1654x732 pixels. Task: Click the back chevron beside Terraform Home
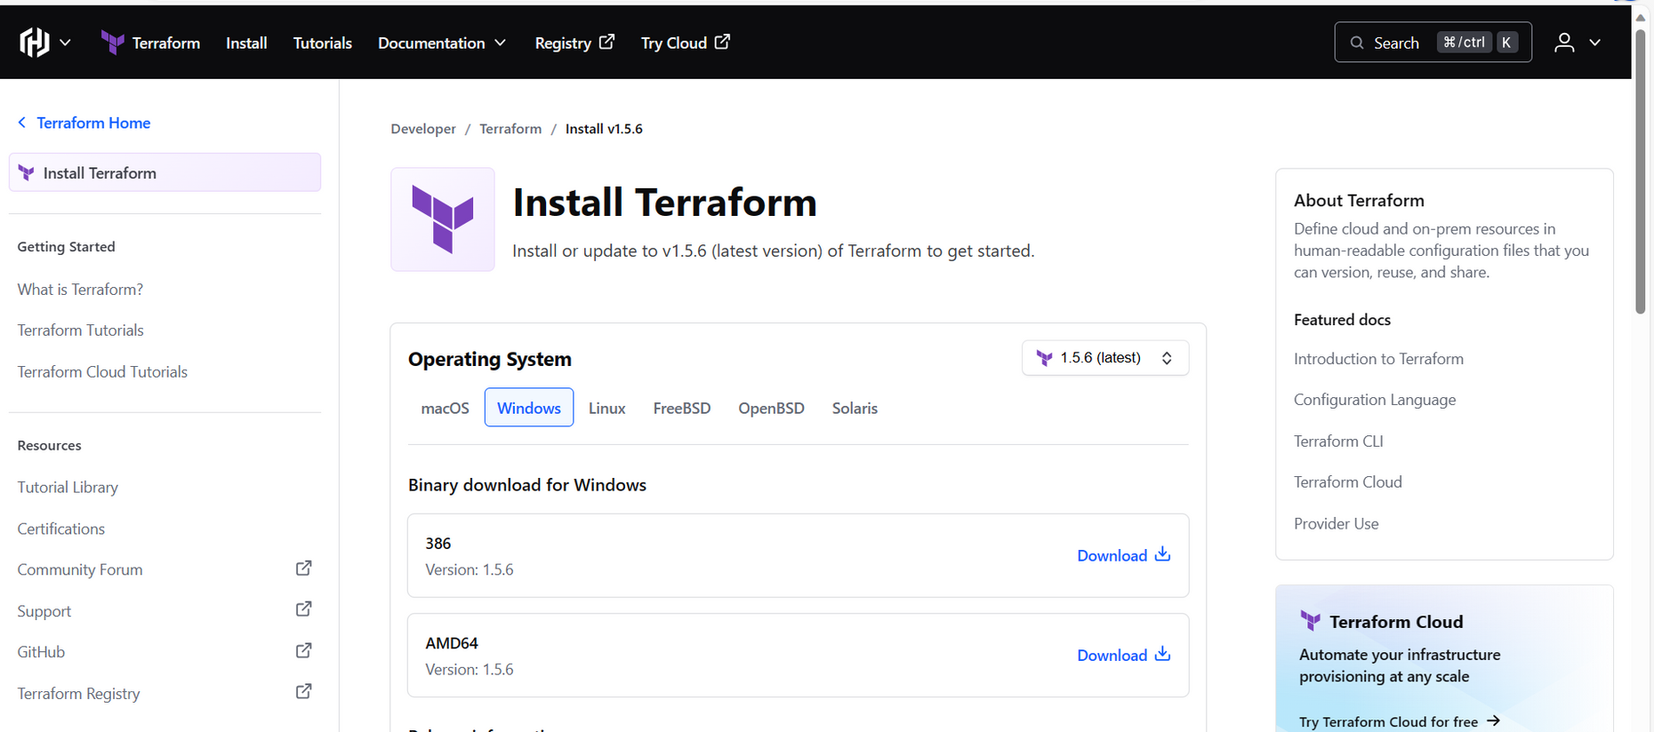click(22, 123)
